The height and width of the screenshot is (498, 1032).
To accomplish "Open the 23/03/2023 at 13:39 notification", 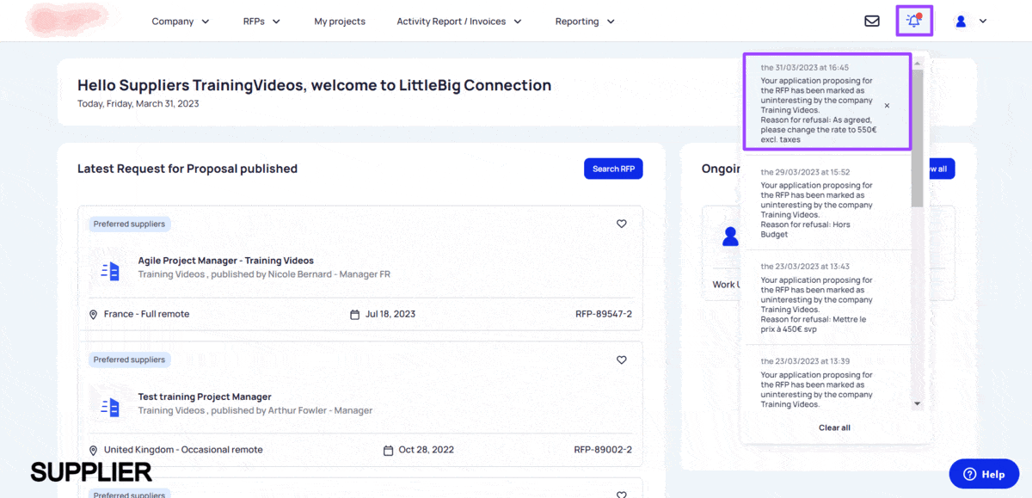I will pyautogui.click(x=826, y=379).
